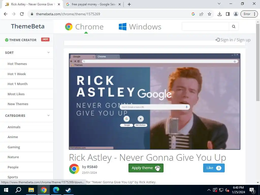This screenshot has height=195, width=260.
Task: Open a new browser tab
Action: (129, 4)
